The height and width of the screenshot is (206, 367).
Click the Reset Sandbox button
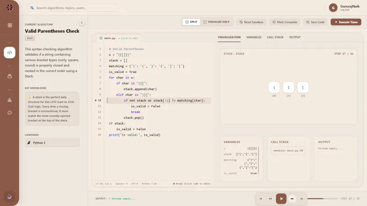pos(251,22)
